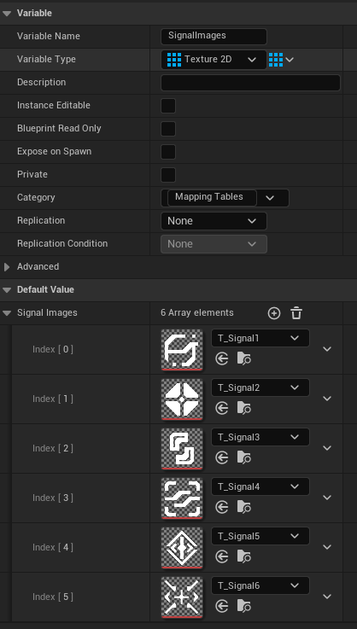Viewport: 357px width, 629px height.
Task: Add a new array element to Signal Images
Action: click(x=274, y=313)
